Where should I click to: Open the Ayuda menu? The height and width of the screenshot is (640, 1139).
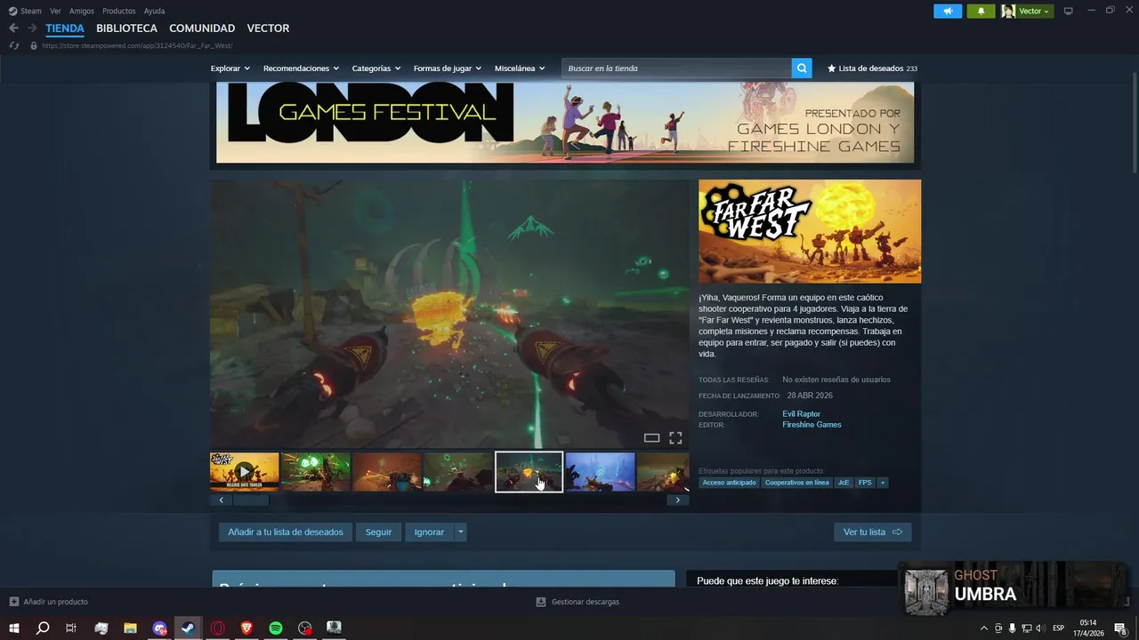click(154, 11)
